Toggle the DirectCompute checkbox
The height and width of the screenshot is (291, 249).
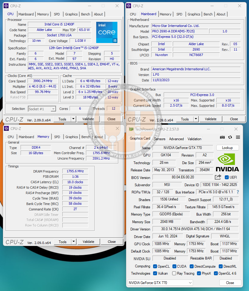192,266
